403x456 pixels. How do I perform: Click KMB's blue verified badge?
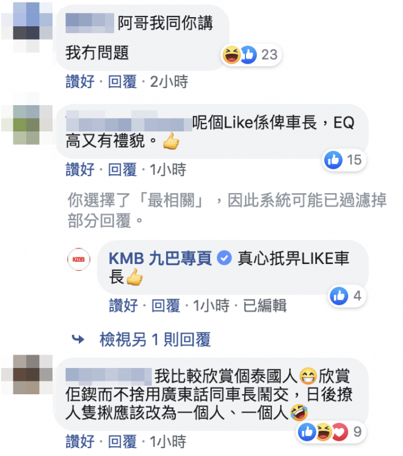coord(224,258)
